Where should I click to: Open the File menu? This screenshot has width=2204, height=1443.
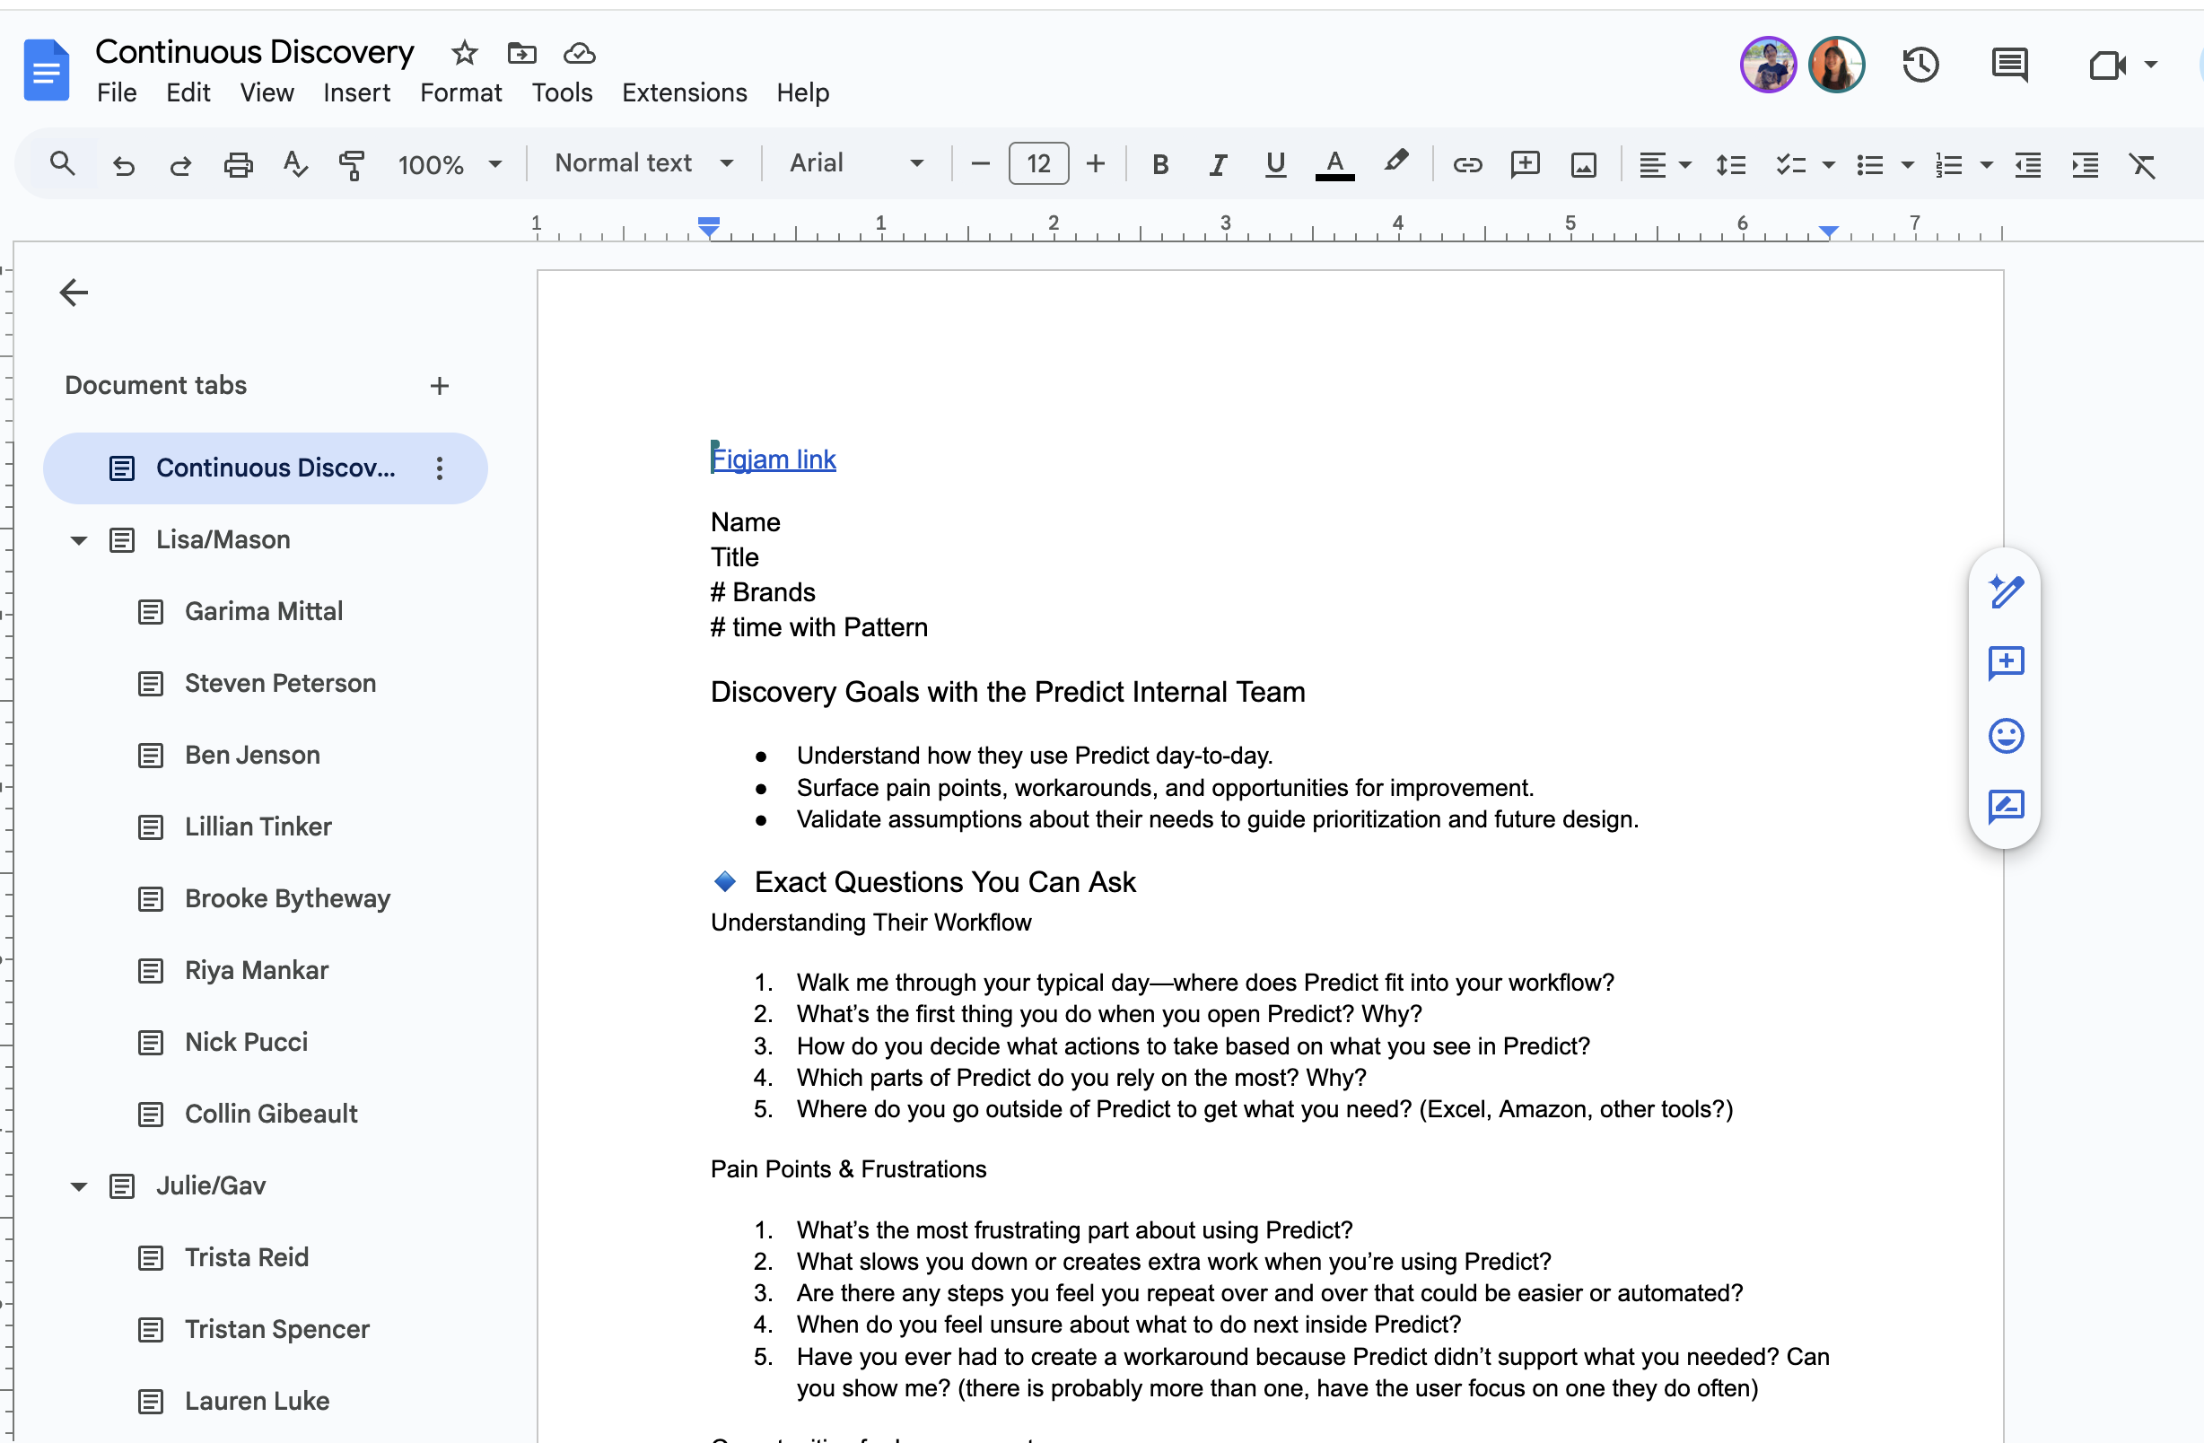[x=117, y=92]
